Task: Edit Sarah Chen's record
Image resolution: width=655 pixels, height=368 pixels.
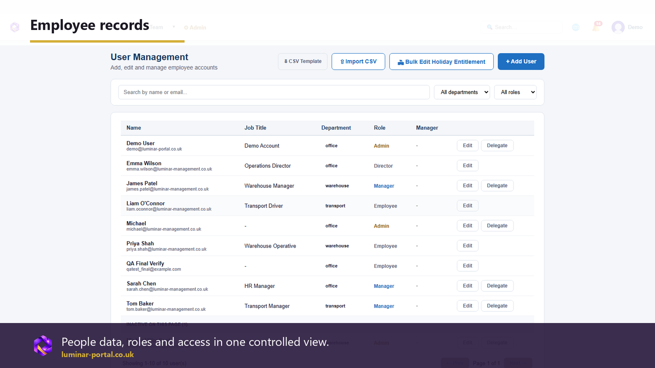Action: (467, 286)
